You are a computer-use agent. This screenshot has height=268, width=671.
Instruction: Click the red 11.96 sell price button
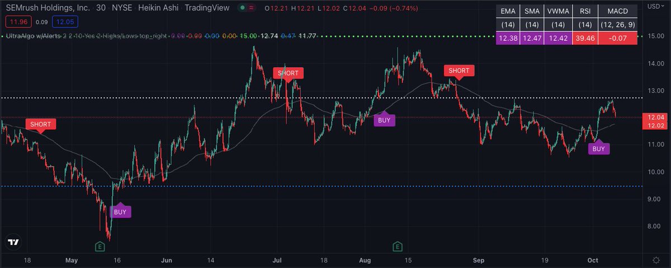point(17,22)
